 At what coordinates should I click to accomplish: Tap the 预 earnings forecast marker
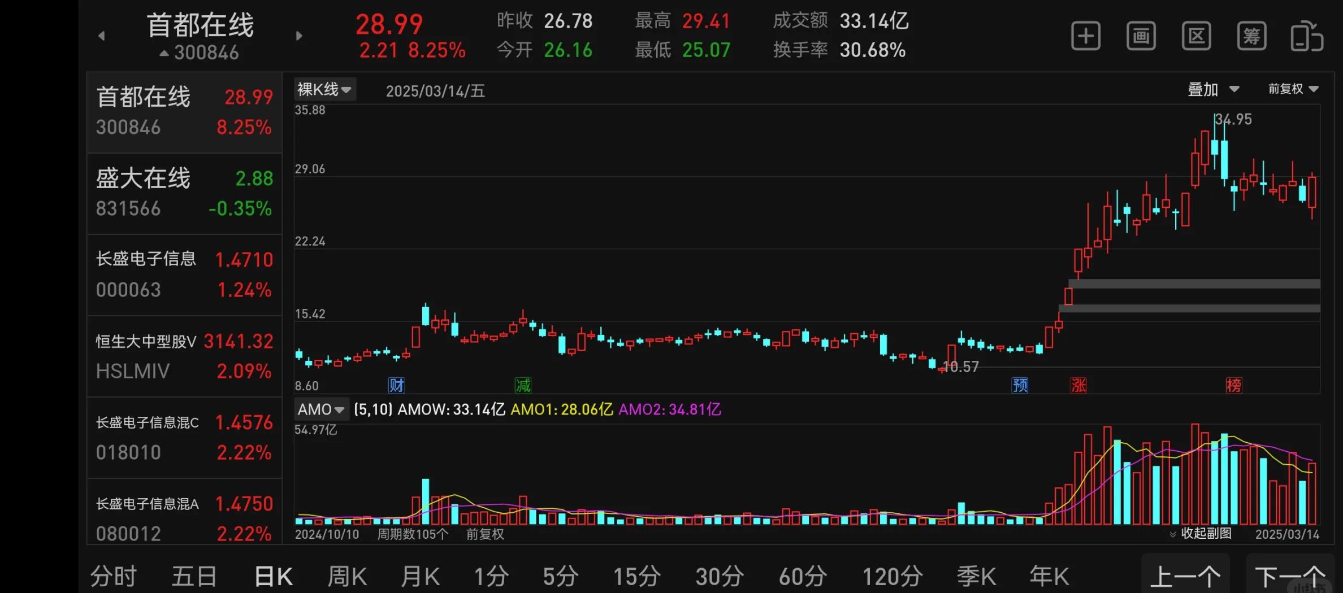point(1020,386)
